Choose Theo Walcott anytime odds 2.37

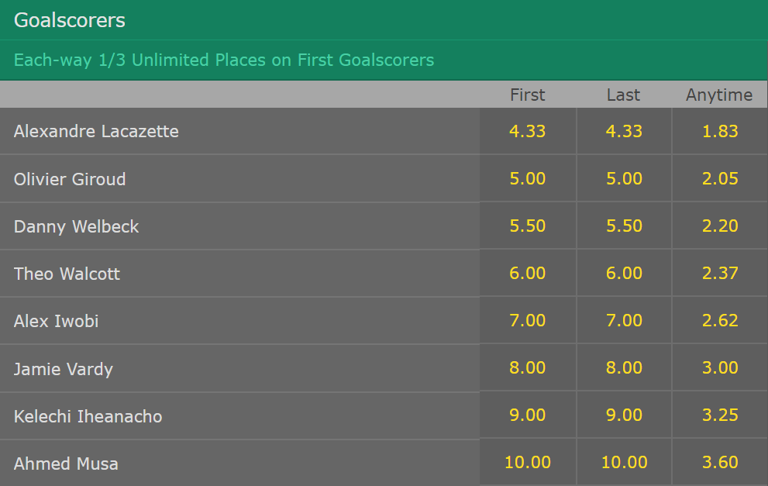point(720,273)
